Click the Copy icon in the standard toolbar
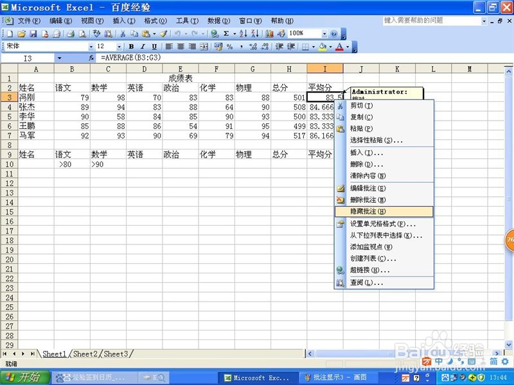This screenshot has height=385, width=514. coord(134,34)
